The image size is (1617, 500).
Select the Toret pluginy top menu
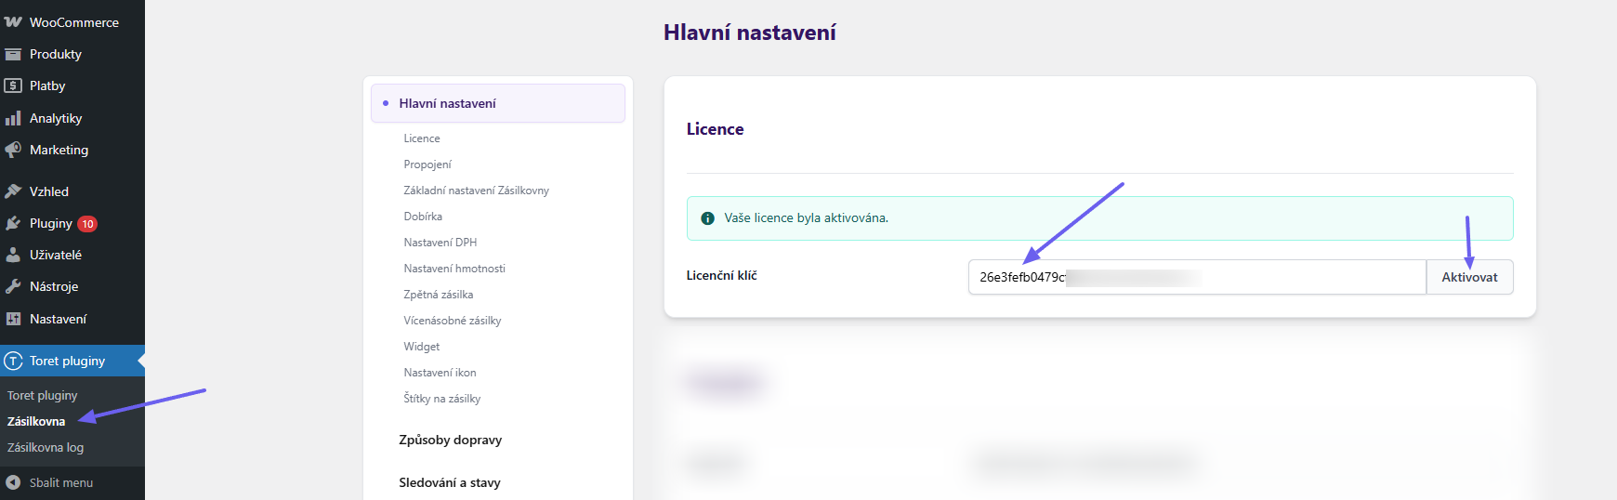click(72, 361)
